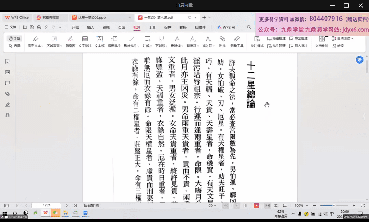Click the 导出批注 export annotations button
The image size is (369, 222).
pyautogui.click(x=298, y=38)
